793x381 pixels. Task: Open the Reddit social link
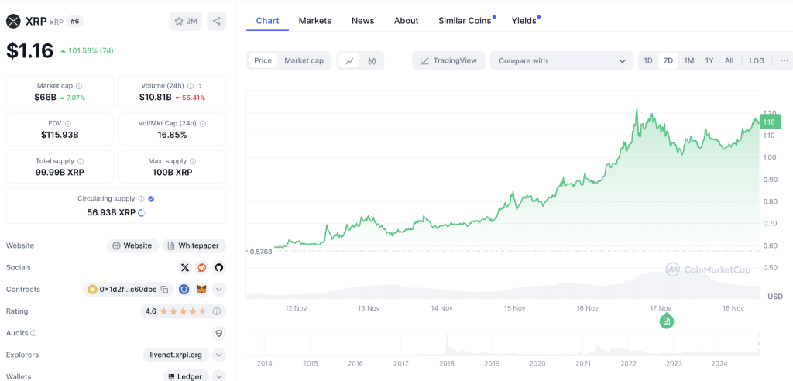point(202,268)
